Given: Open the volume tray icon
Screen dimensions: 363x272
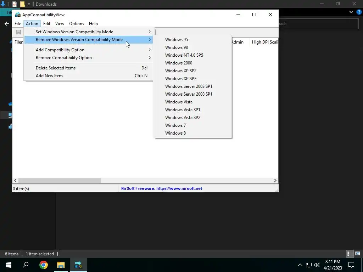Looking at the screenshot, I should [317, 265].
